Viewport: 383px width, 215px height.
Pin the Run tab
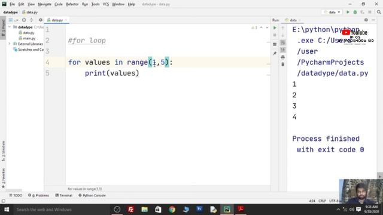point(275,53)
